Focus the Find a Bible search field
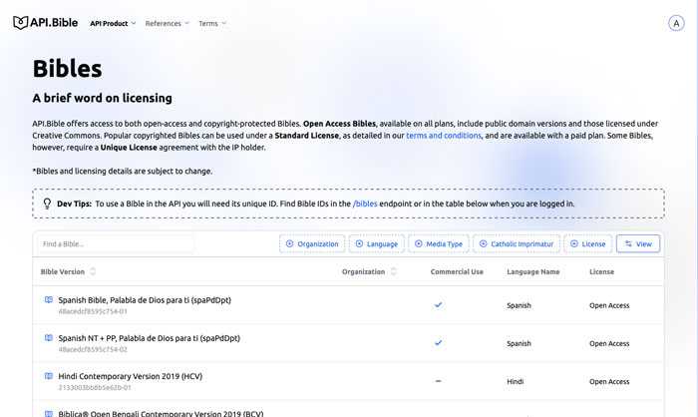Image resolution: width=698 pixels, height=417 pixels. click(116, 243)
